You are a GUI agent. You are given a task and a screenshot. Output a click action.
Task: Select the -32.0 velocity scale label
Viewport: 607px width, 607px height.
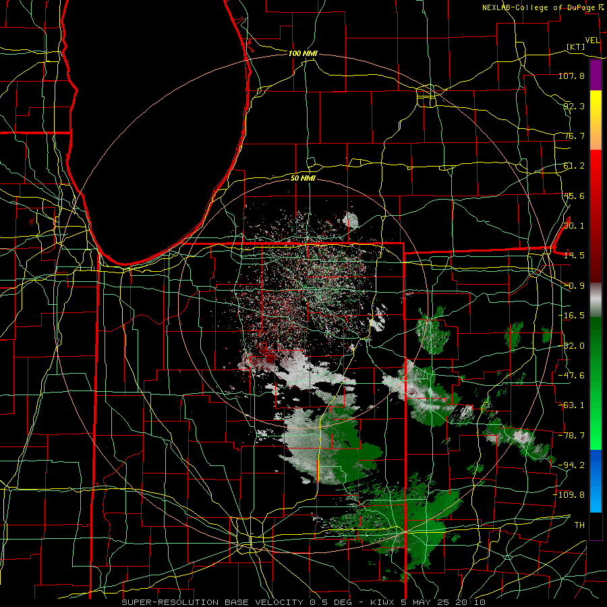click(571, 346)
